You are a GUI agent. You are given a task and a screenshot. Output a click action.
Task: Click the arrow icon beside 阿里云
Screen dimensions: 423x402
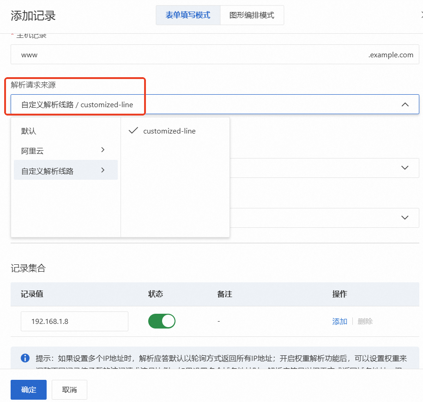(x=103, y=150)
